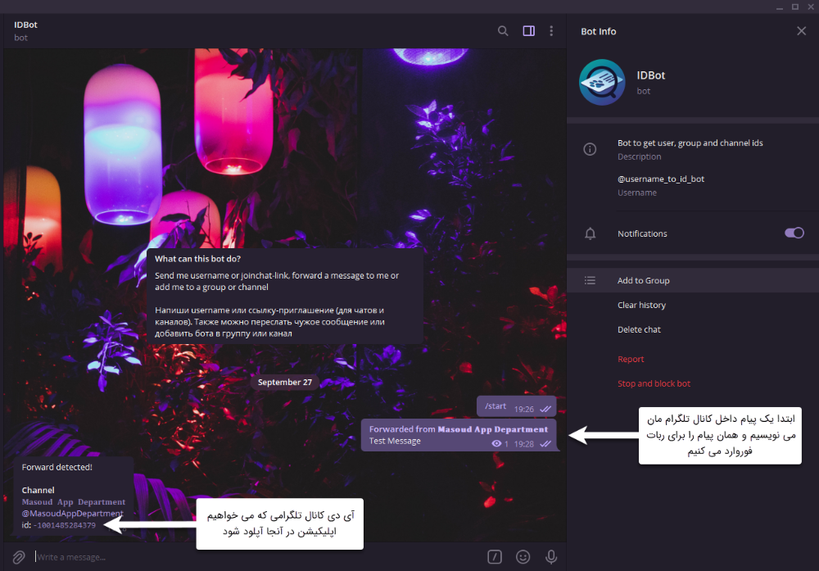Maximize the Telegram window

click(795, 7)
